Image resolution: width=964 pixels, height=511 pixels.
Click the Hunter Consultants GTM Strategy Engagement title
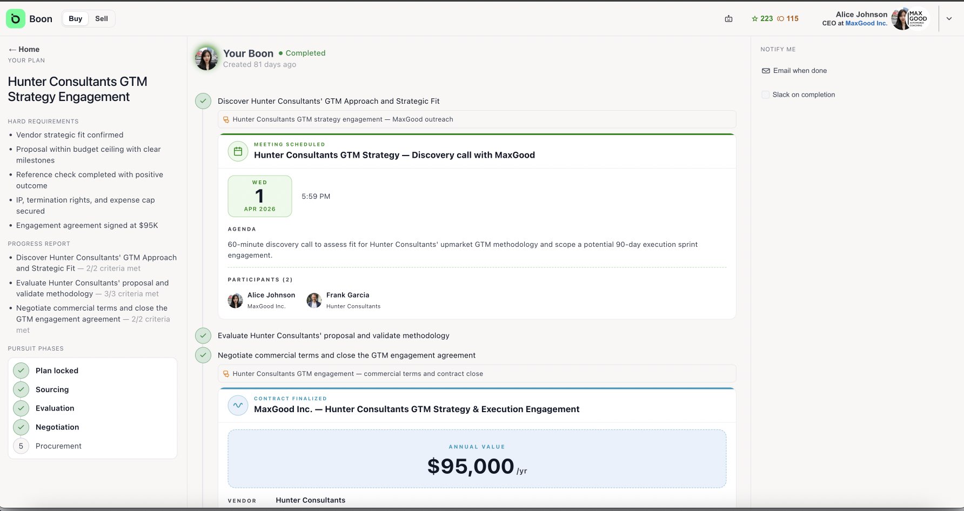click(x=77, y=89)
